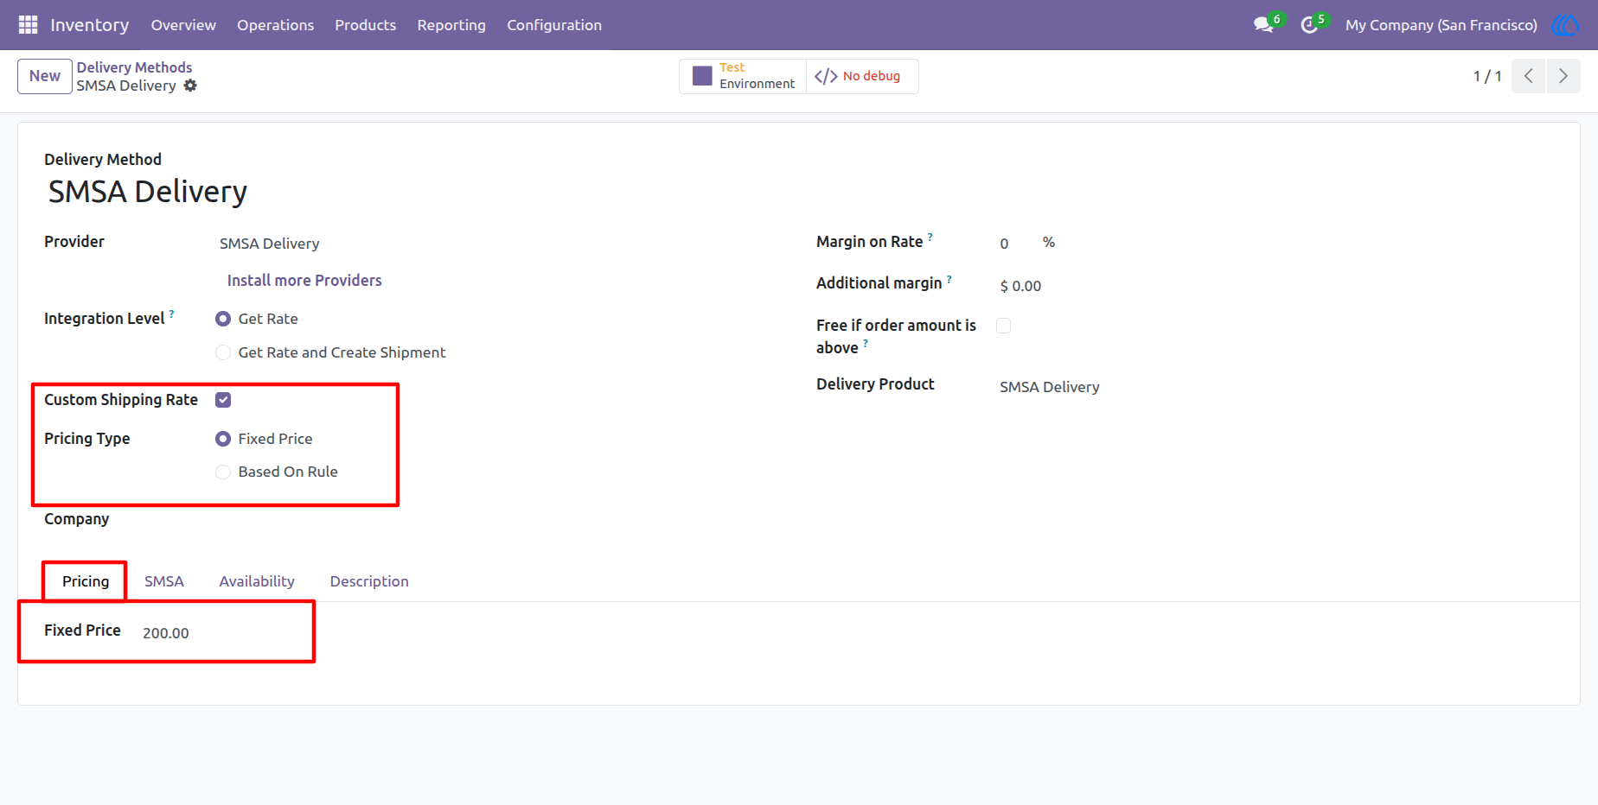This screenshot has width=1598, height=805.
Task: Open the conversations chat icon
Action: click(1263, 25)
